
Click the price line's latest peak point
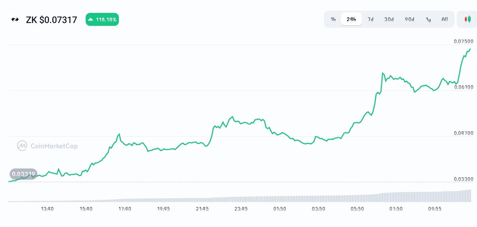470,49
